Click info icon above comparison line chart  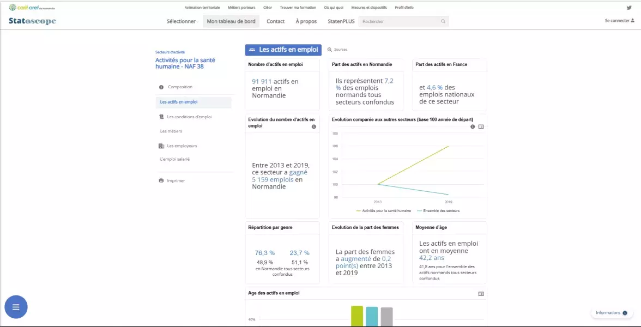(473, 126)
